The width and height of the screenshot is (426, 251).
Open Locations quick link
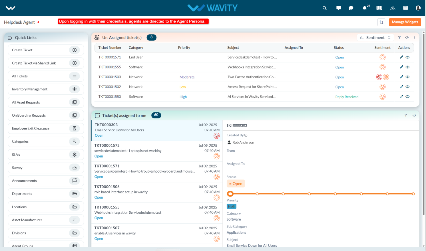[46, 207]
